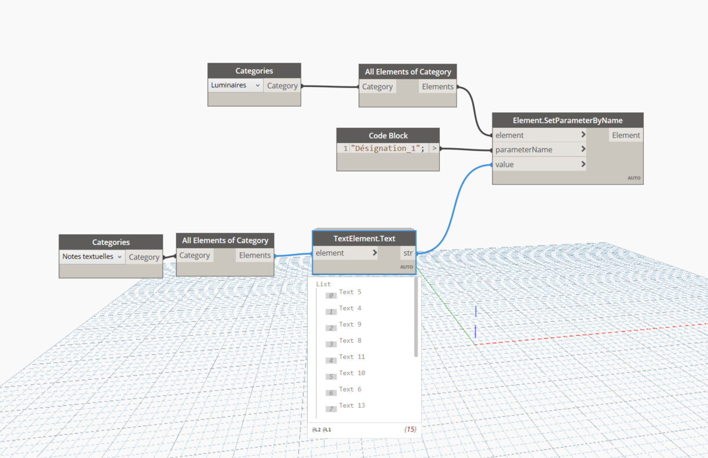708x458 pixels.
Task: Select the Text 5 entry in the preview list
Action: [350, 292]
